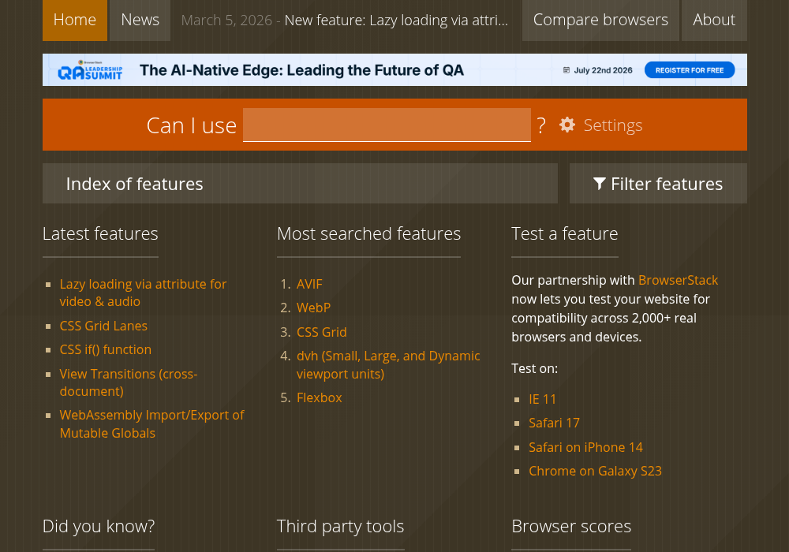Open the CSS if() function link
Image resolution: width=789 pixels, height=552 pixels.
[105, 349]
